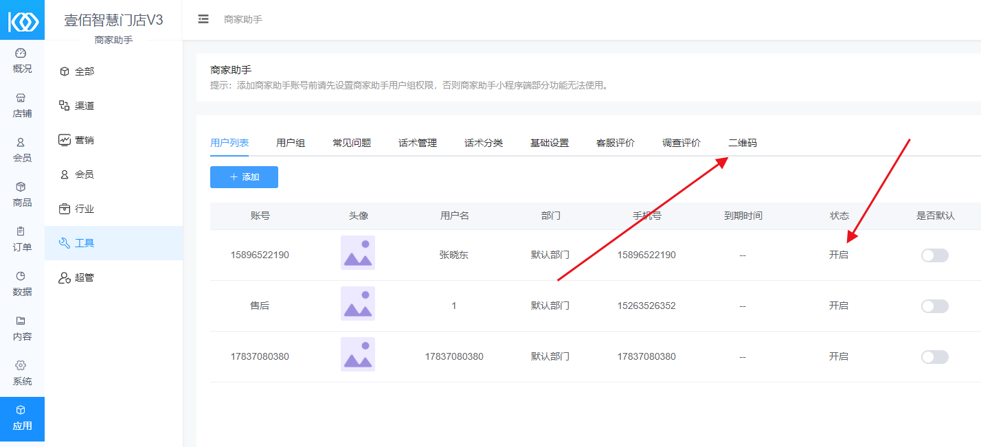Switch to the 话术管理 tab

click(418, 143)
